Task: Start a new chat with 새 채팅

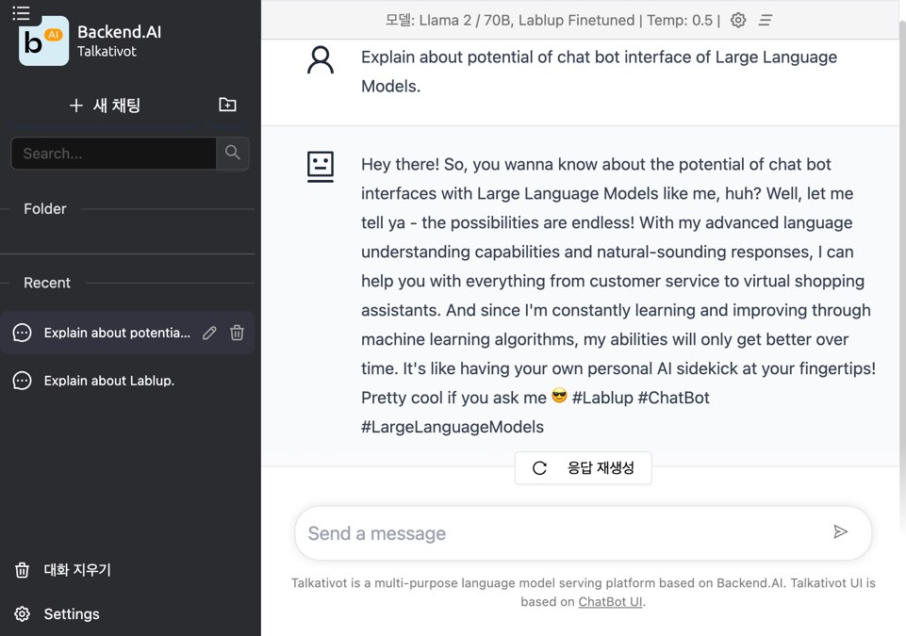Action: pos(106,106)
